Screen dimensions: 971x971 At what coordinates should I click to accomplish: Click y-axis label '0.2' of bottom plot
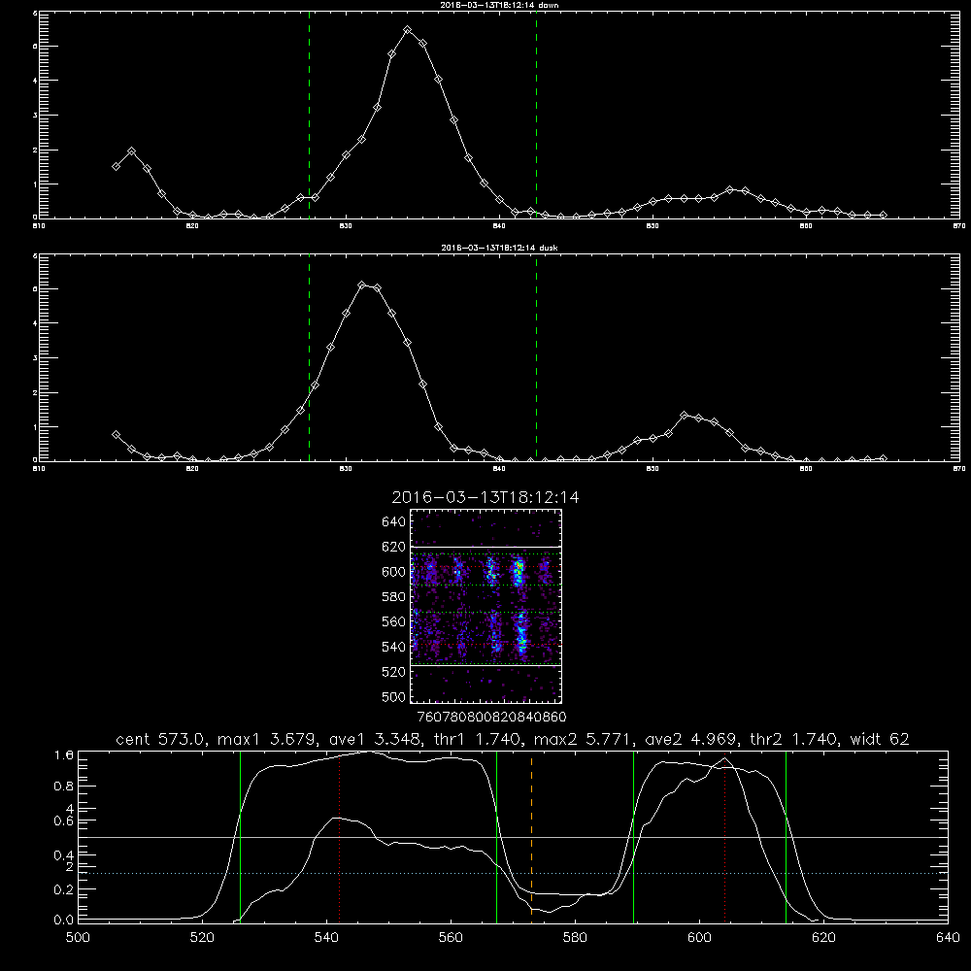[x=64, y=889]
